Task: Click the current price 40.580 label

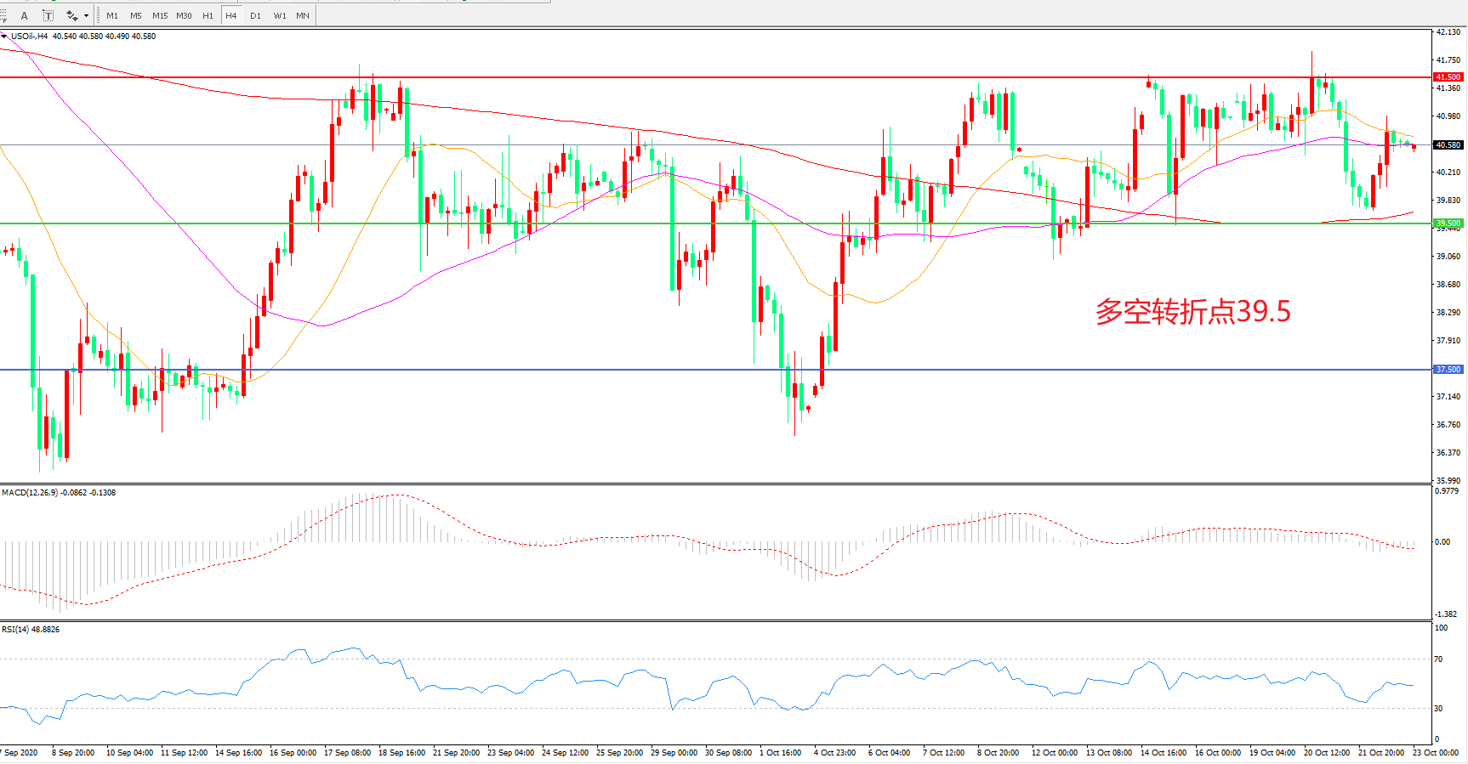Action: point(1448,145)
